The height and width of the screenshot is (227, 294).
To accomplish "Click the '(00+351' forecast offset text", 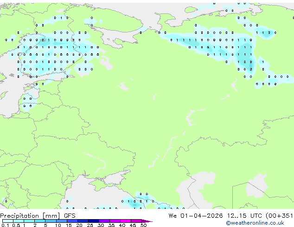I will 280,216.
